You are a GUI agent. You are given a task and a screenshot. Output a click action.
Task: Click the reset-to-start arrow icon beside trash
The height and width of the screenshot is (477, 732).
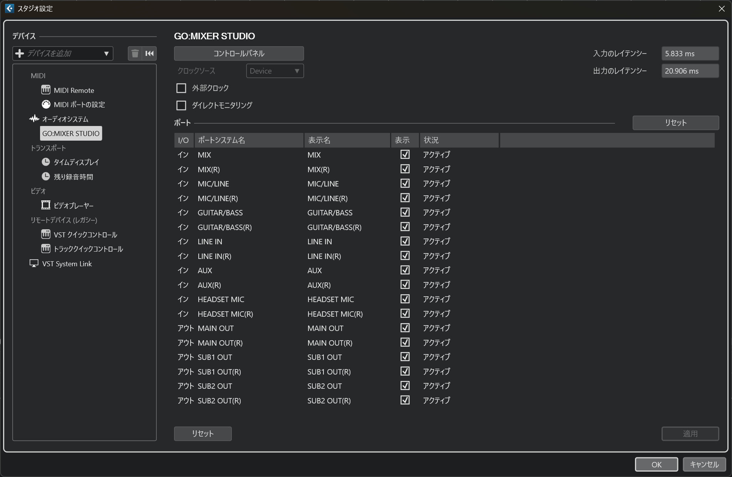[149, 54]
